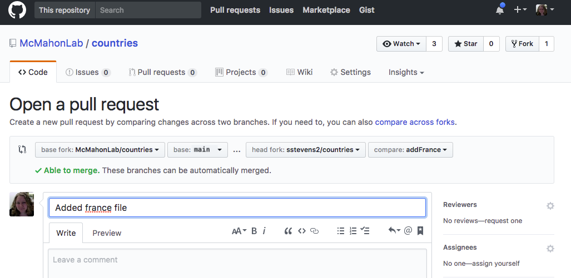Viewport: 571px width, 278px height.
Task: Expand the Insights dropdown tab
Action: click(x=406, y=72)
